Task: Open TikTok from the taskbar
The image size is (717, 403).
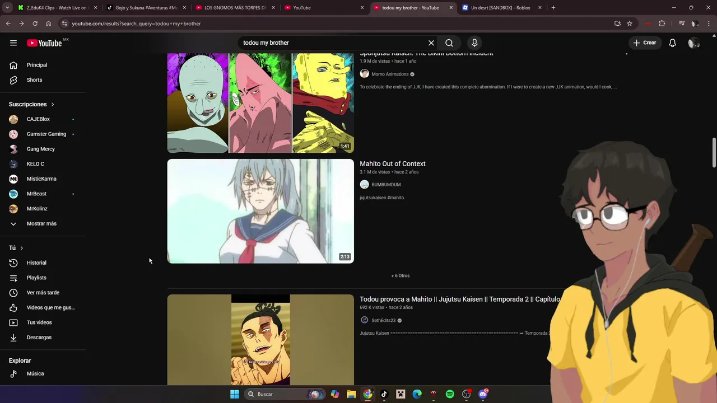Action: click(x=384, y=394)
